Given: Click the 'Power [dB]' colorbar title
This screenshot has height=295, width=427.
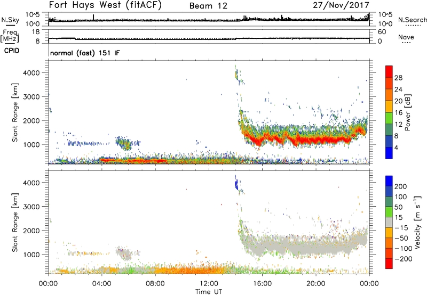Looking at the screenshot, I should coord(408,112).
